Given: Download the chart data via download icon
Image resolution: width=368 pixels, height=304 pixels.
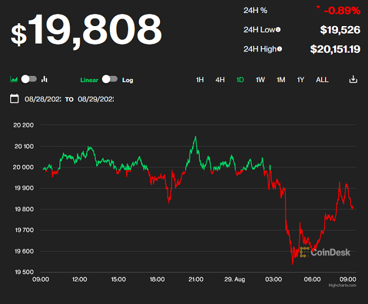Looking at the screenshot, I should click(353, 79).
